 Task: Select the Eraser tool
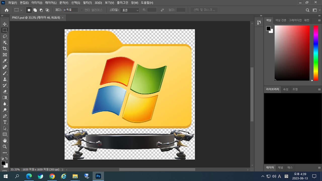click(5, 92)
